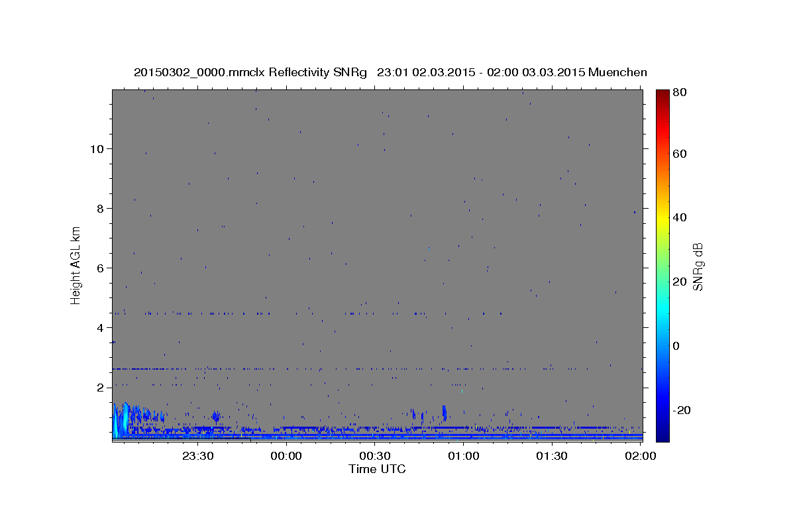Click the colorbar value 40
Viewport: 795px width, 530px height.
tap(679, 217)
